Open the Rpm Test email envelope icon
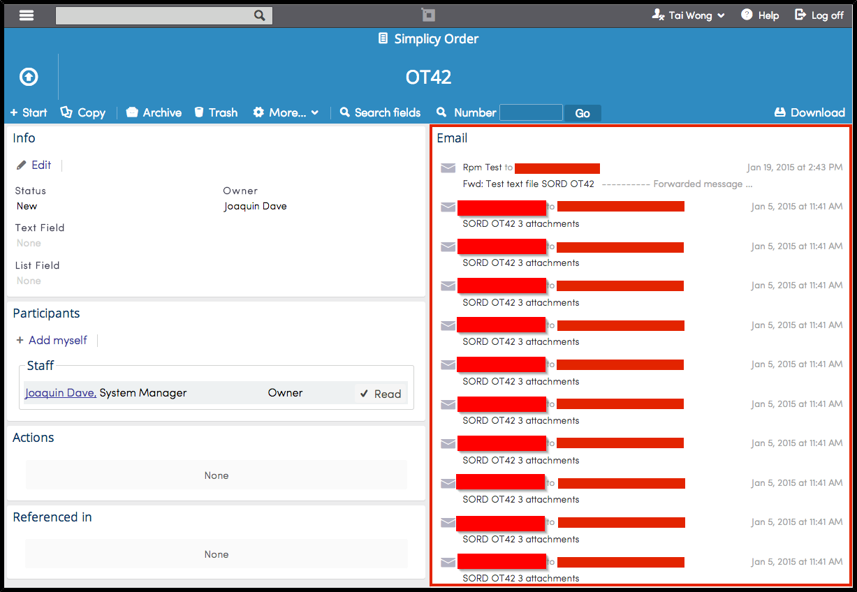857x592 pixels. pos(448,168)
